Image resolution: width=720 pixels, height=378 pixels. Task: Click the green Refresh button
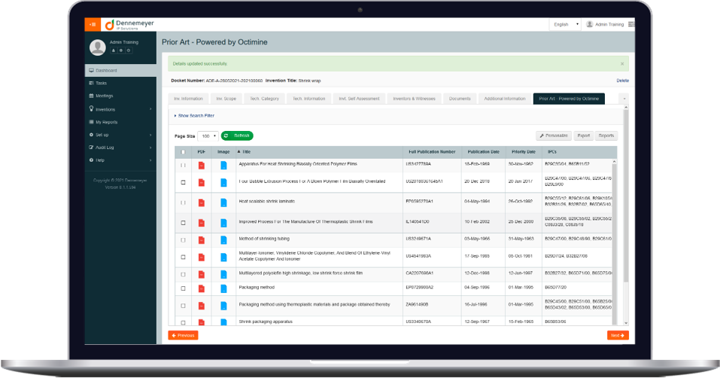pyautogui.click(x=237, y=136)
